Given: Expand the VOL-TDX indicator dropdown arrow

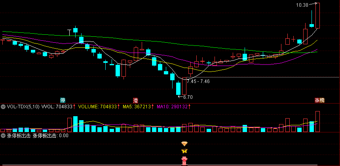Looking at the screenshot, I should [x=3, y=106].
